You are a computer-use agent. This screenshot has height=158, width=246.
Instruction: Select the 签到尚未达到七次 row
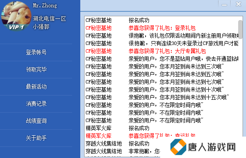pyautogui.click(x=162, y=82)
